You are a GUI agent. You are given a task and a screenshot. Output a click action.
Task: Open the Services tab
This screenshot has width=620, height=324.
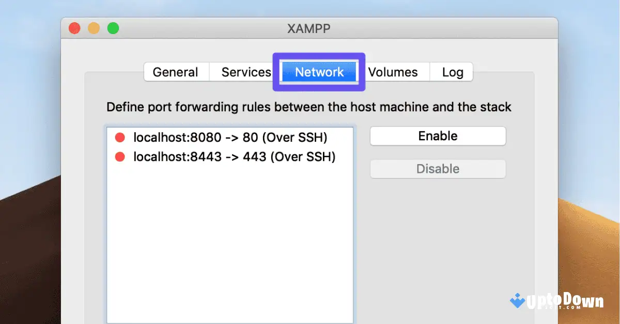[x=246, y=72]
